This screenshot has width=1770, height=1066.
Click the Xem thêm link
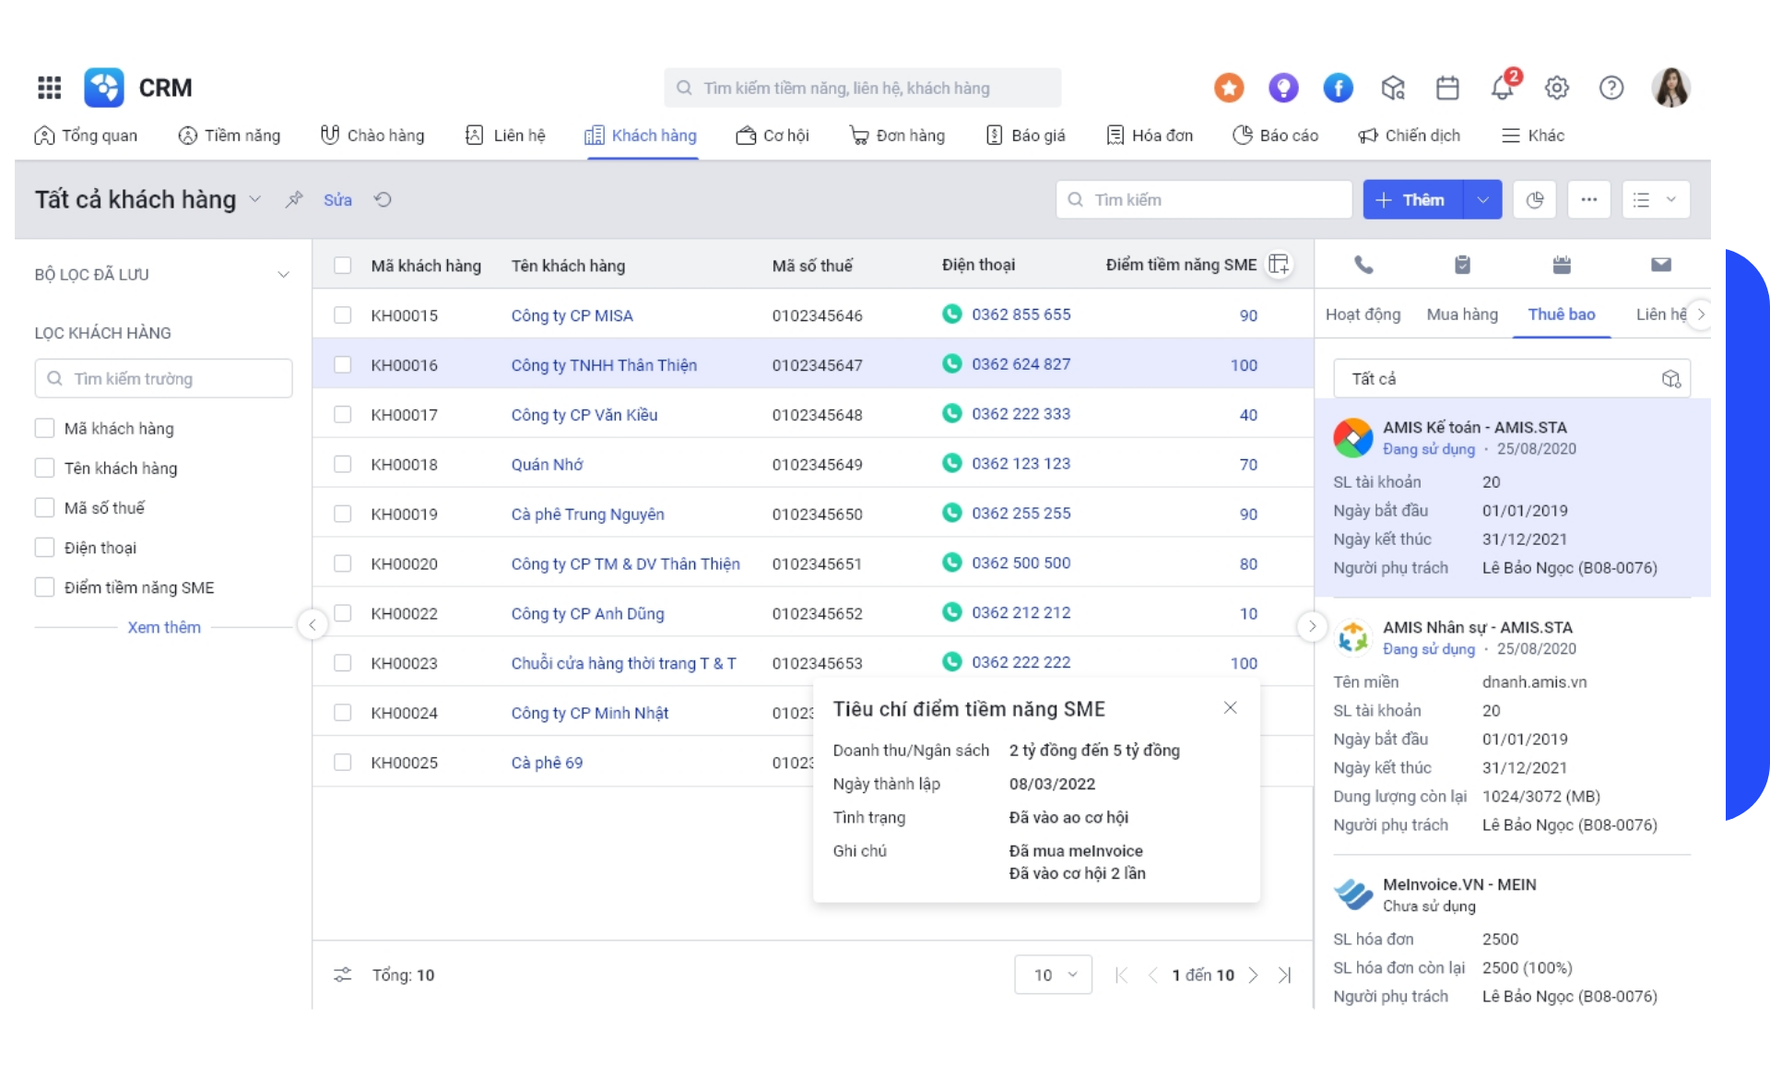(164, 627)
